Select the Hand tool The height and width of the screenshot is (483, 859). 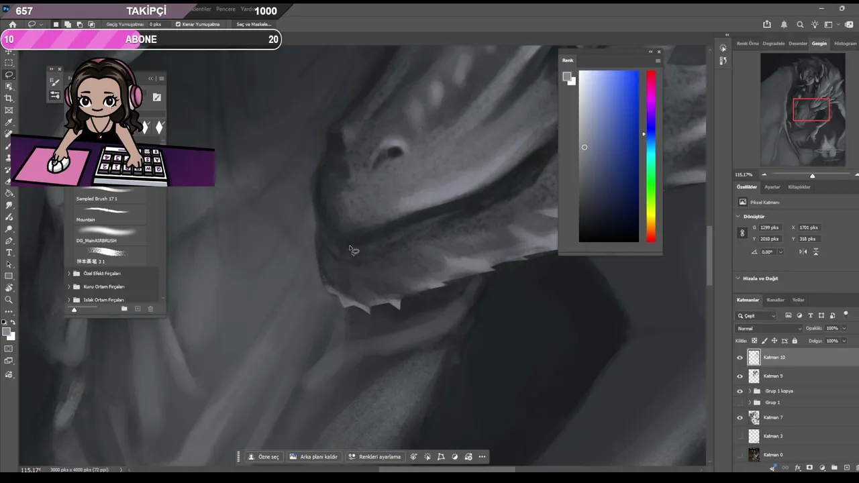point(9,288)
